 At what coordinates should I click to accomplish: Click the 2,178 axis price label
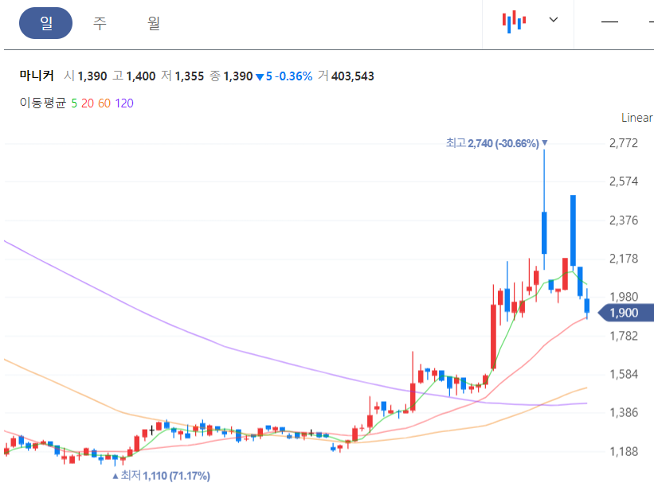pyautogui.click(x=624, y=259)
